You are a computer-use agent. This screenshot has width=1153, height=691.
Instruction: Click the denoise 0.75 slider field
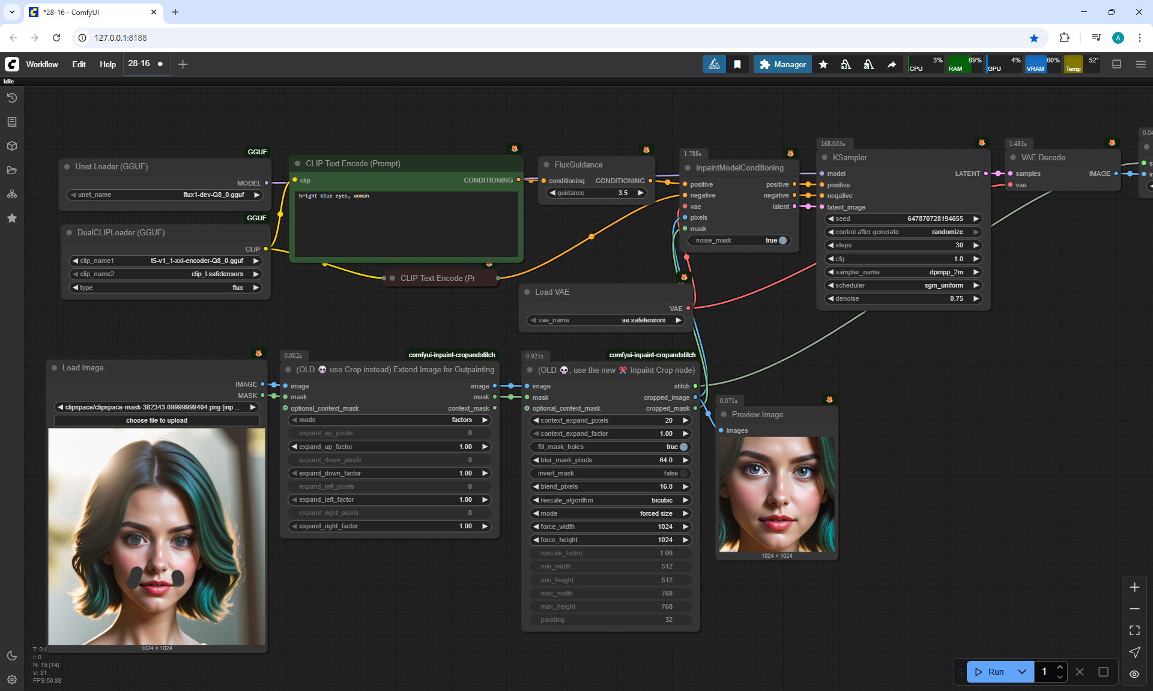(903, 298)
